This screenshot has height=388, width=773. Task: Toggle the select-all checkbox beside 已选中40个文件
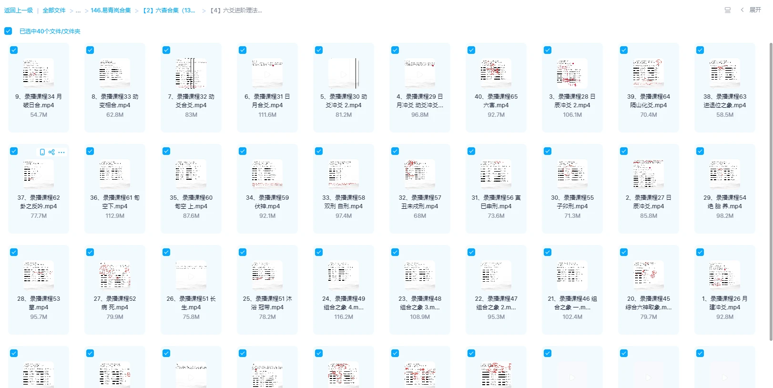pos(8,31)
